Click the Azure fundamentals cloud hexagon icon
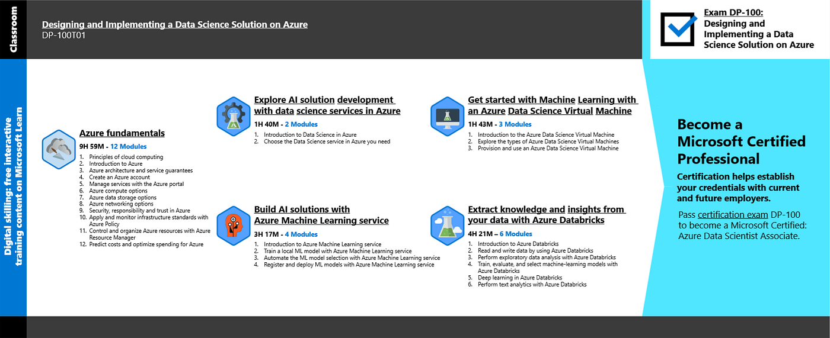The width and height of the screenshot is (830, 338). 59,149
